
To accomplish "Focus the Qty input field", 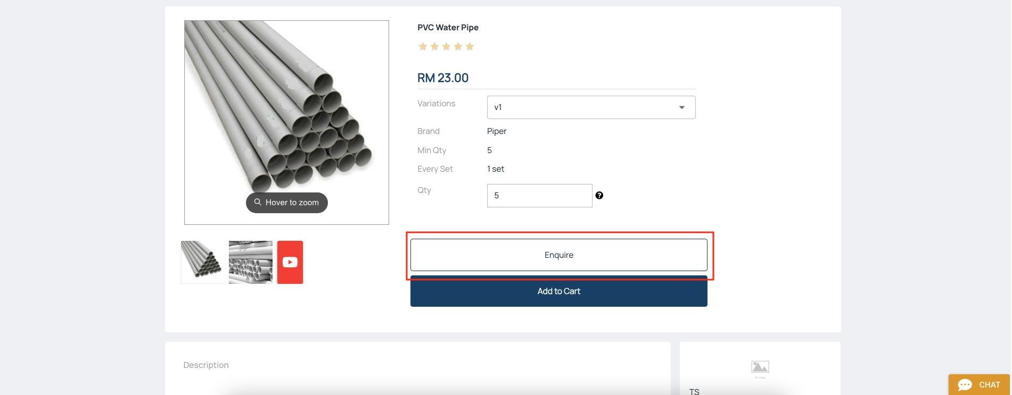I will (539, 196).
